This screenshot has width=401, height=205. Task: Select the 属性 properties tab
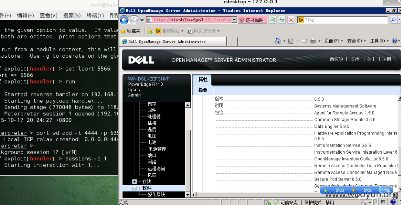203,79
